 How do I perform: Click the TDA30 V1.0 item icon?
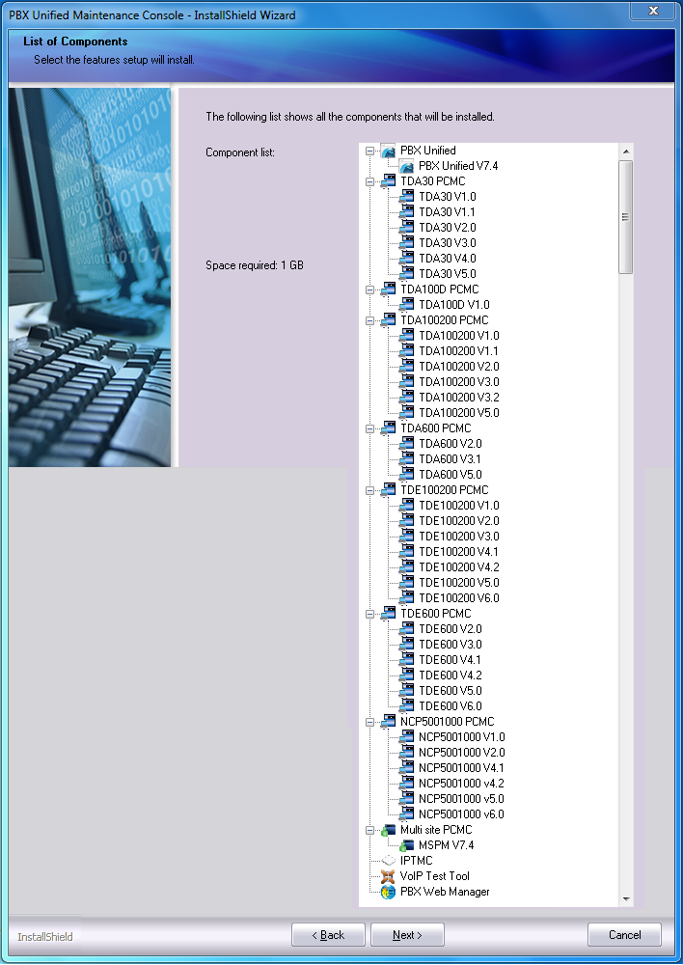[406, 196]
